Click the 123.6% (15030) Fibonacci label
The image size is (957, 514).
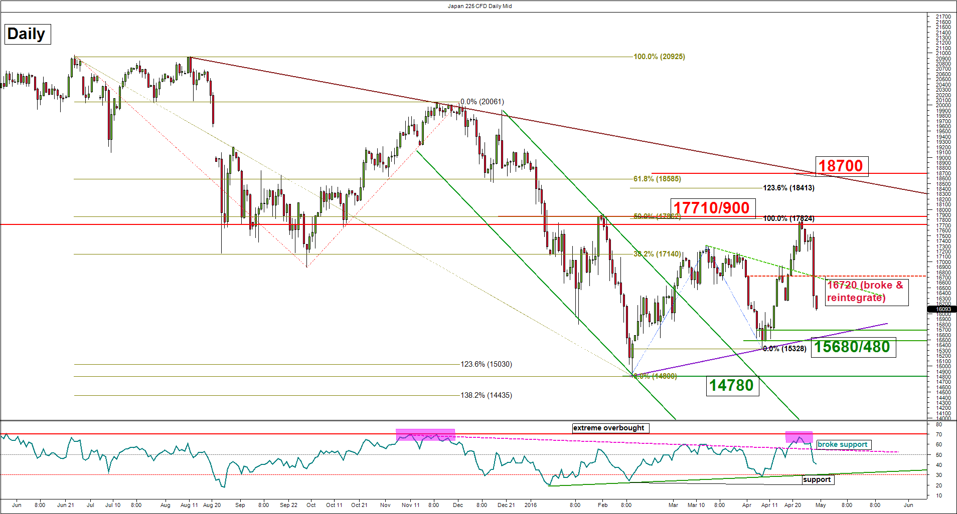(x=486, y=364)
